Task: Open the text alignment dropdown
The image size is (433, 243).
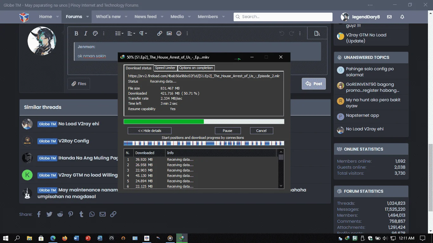Action: coord(131,33)
